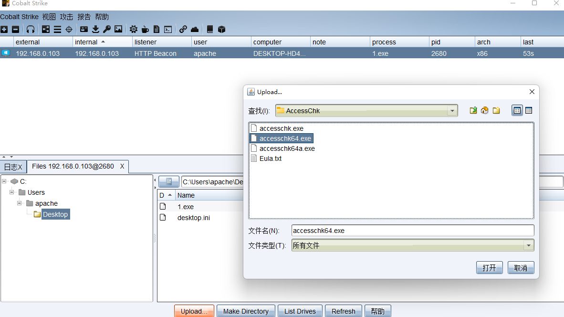Close the Upload dialog with the X
Image resolution: width=564 pixels, height=317 pixels.
[x=532, y=92]
